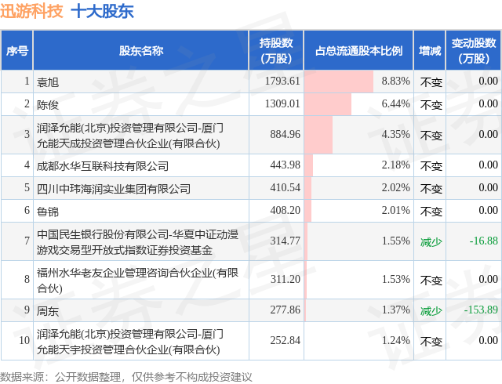Select the 变动股数(万股) column header
502x384 pixels.
pyautogui.click(x=474, y=51)
